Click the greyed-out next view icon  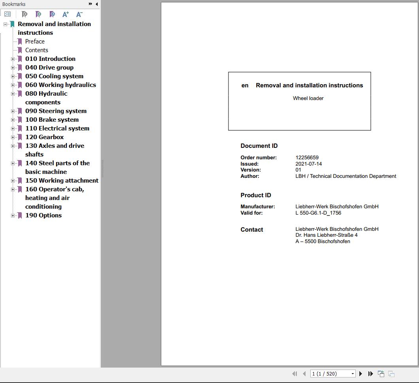tap(391, 374)
